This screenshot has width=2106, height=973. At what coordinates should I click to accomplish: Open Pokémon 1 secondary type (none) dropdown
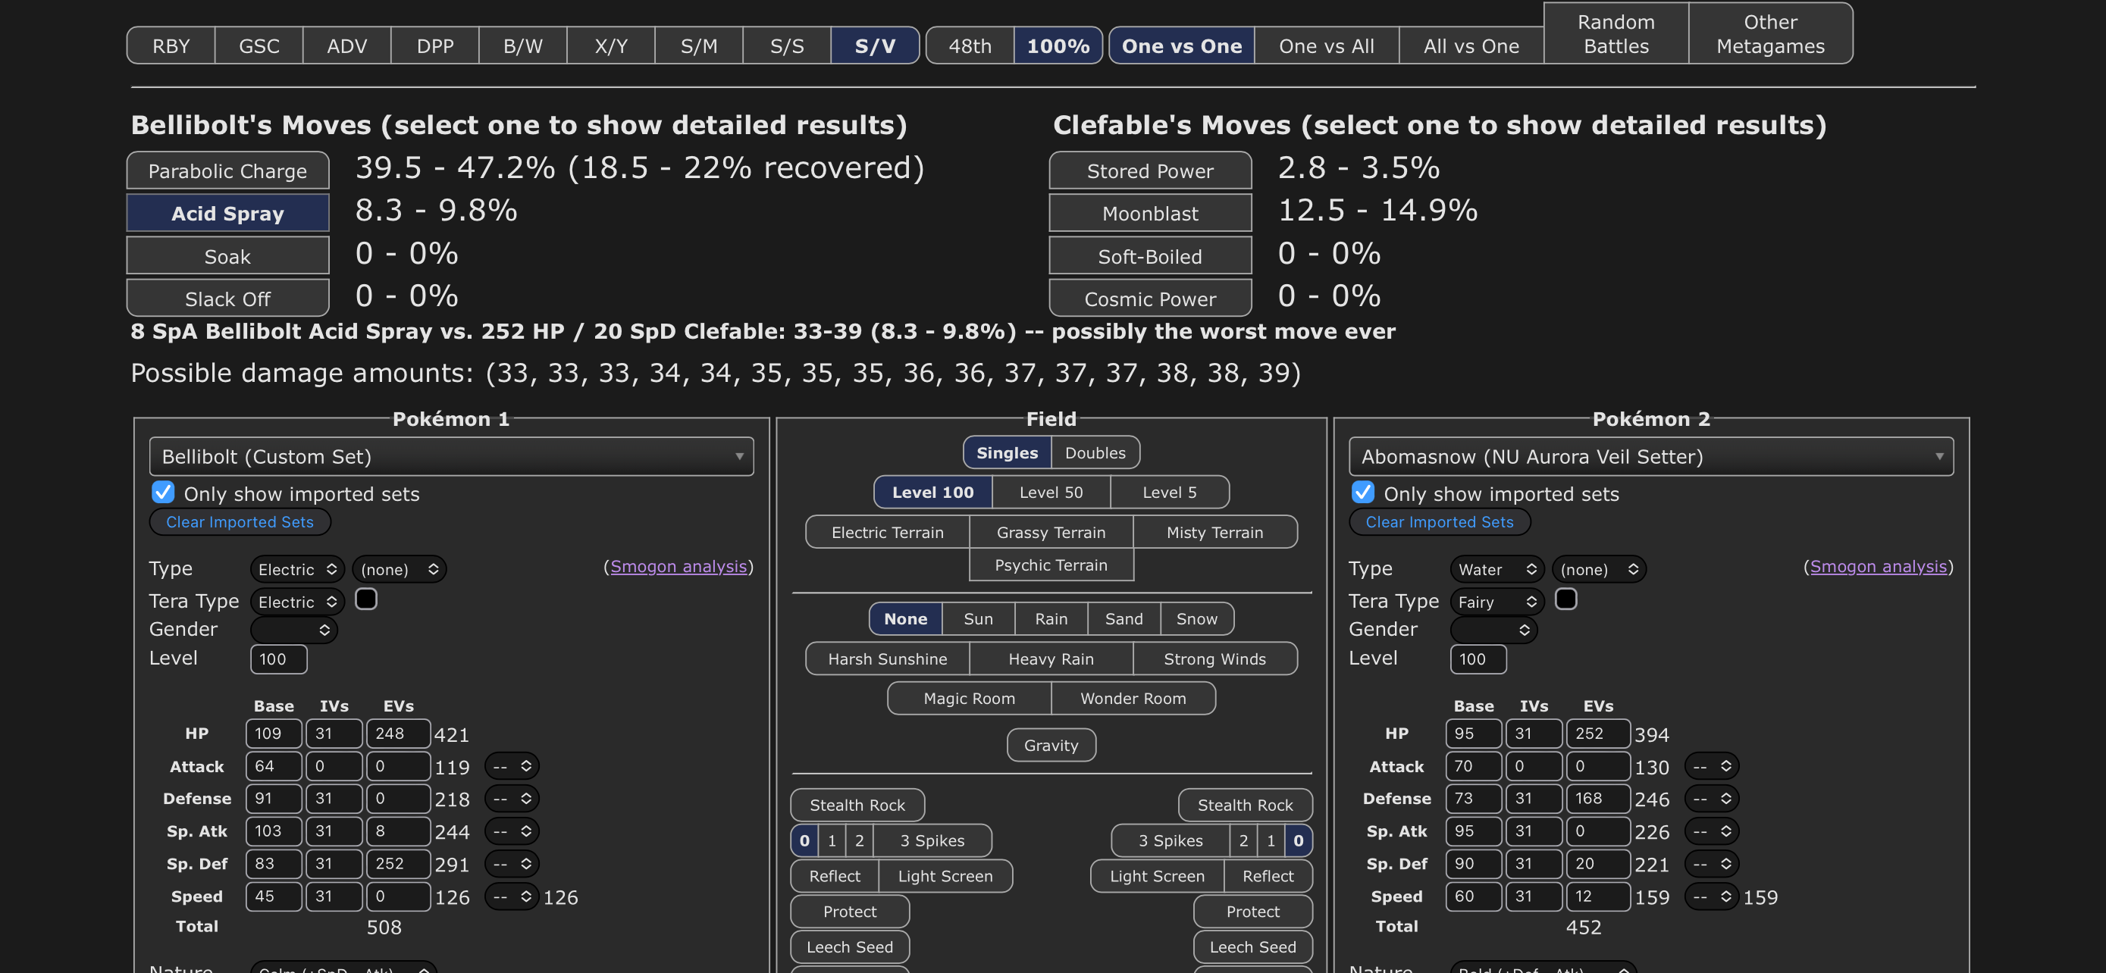tap(399, 569)
